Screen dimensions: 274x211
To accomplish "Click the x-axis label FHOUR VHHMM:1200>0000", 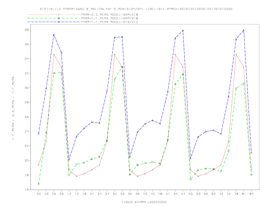I will pos(144,202).
